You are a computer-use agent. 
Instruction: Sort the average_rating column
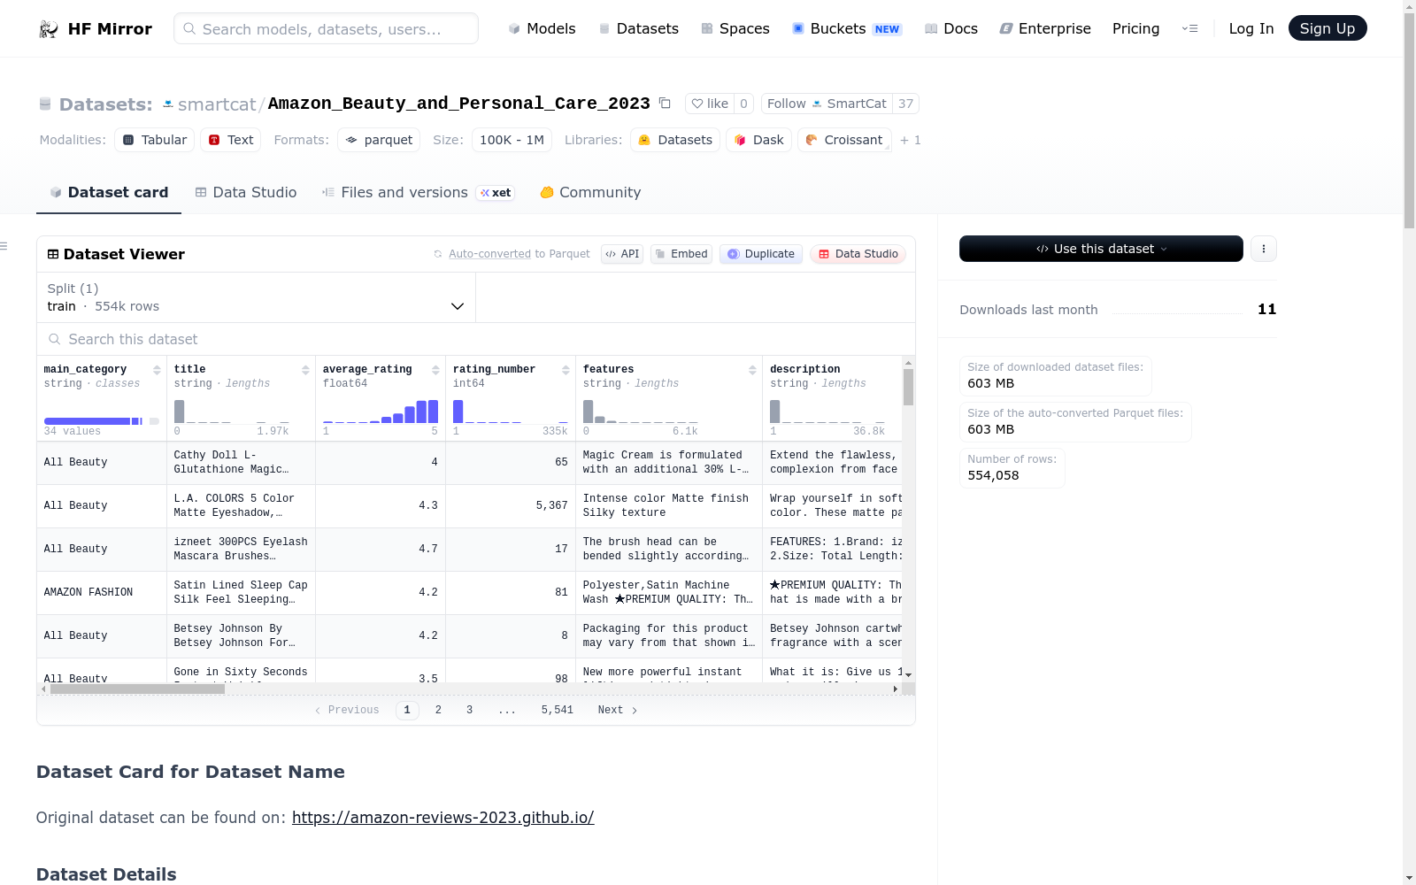pyautogui.click(x=435, y=370)
